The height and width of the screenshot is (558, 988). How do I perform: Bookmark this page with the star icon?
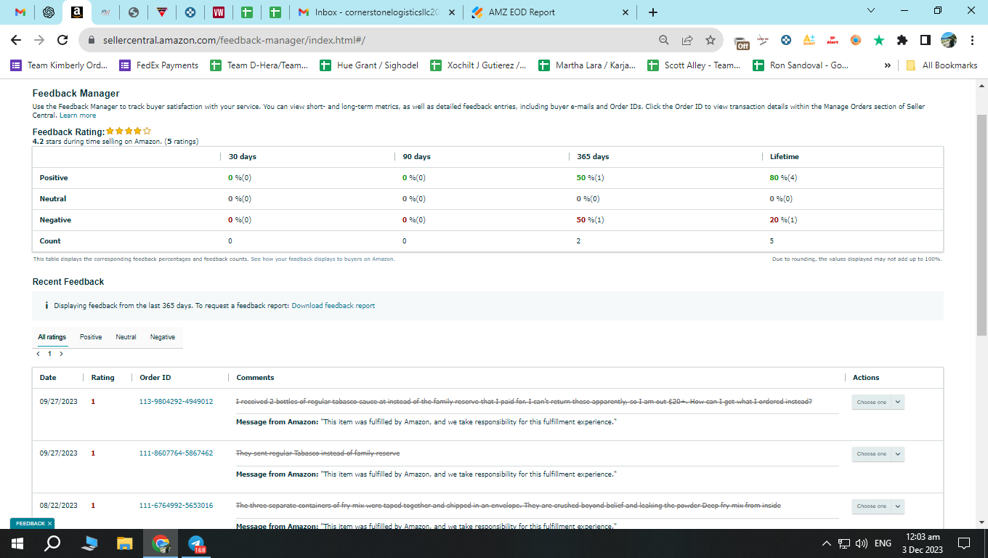tap(710, 40)
